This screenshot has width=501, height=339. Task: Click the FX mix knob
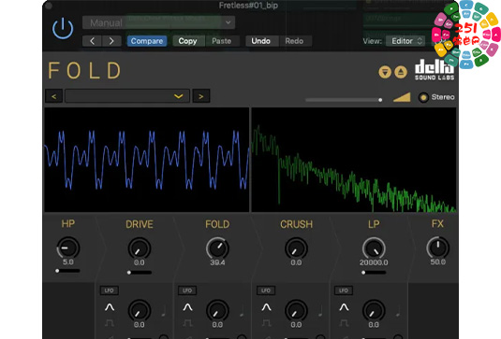[x=437, y=247]
